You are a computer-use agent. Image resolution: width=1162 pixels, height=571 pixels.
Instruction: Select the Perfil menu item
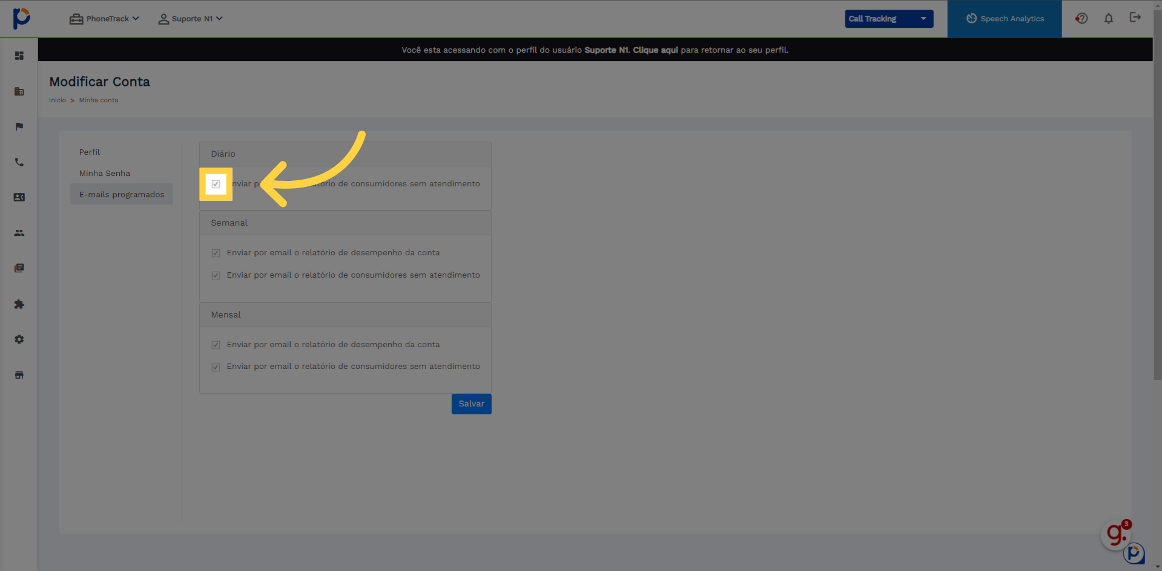tap(90, 152)
